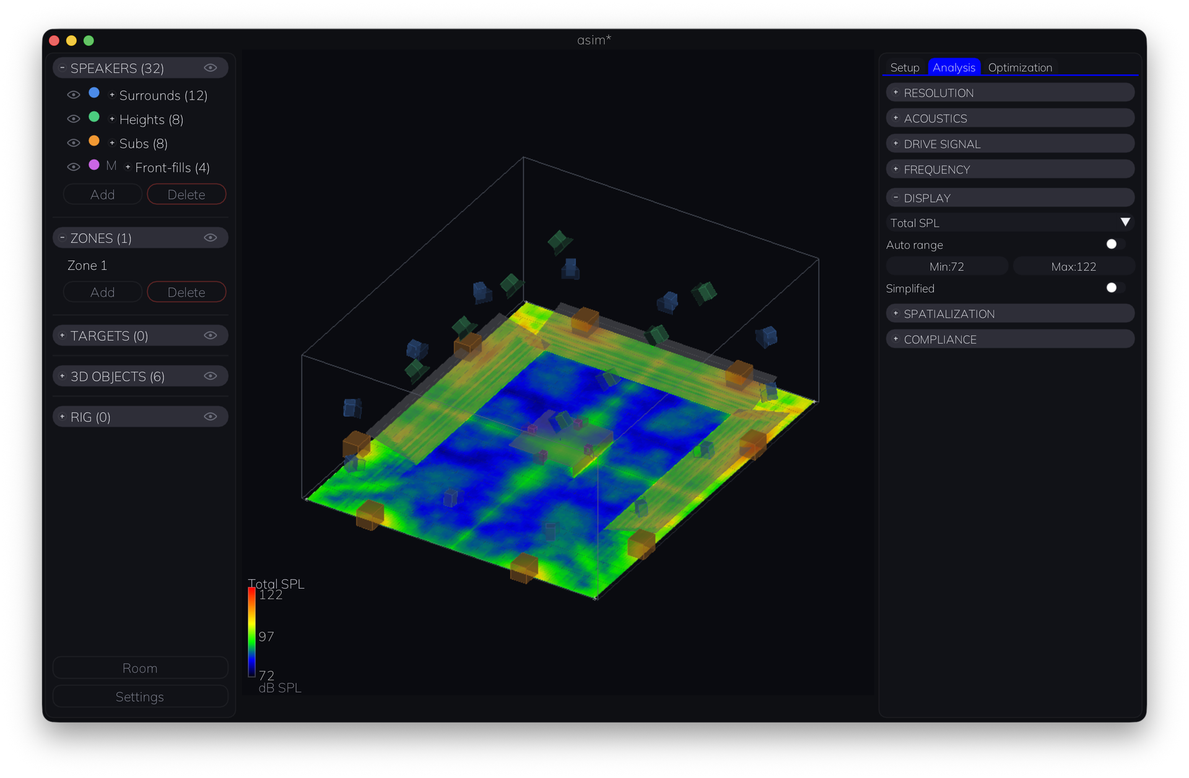Click the ZONES header eye icon

[211, 238]
